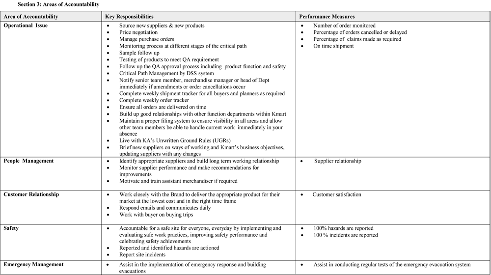
Task: Select the 'Key Responsibilities' column header
Action: tap(129, 17)
